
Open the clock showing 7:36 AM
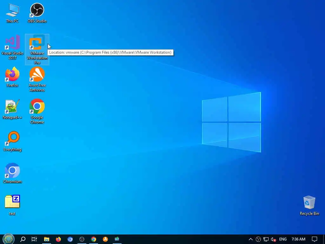[298, 239]
